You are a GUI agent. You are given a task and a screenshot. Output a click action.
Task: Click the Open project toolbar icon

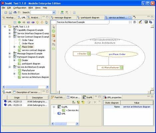(6, 13)
